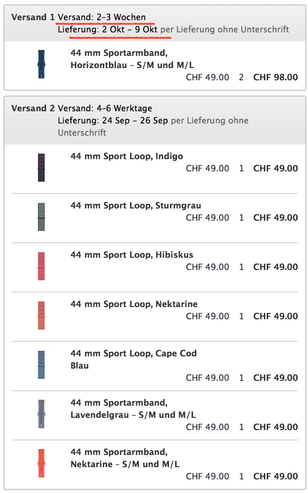Click the Sportarmband Horizontblau product name

(132, 59)
